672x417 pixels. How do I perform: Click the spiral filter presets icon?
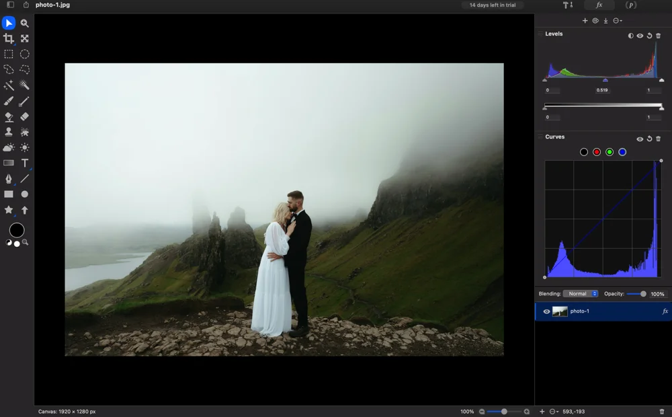[595, 21]
